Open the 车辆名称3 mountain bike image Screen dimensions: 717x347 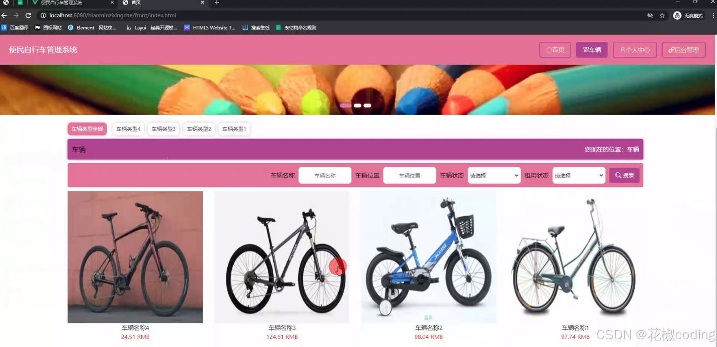point(282,257)
